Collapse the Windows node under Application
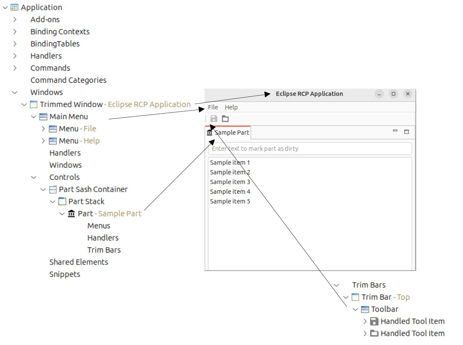 [15, 92]
